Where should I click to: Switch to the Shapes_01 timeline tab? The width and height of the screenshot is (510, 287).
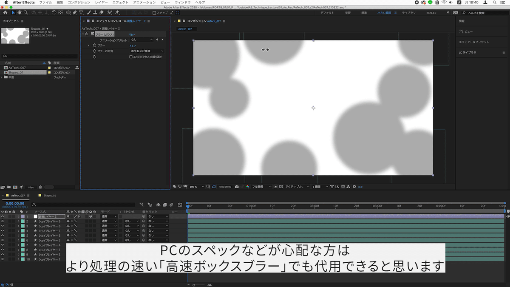50,196
